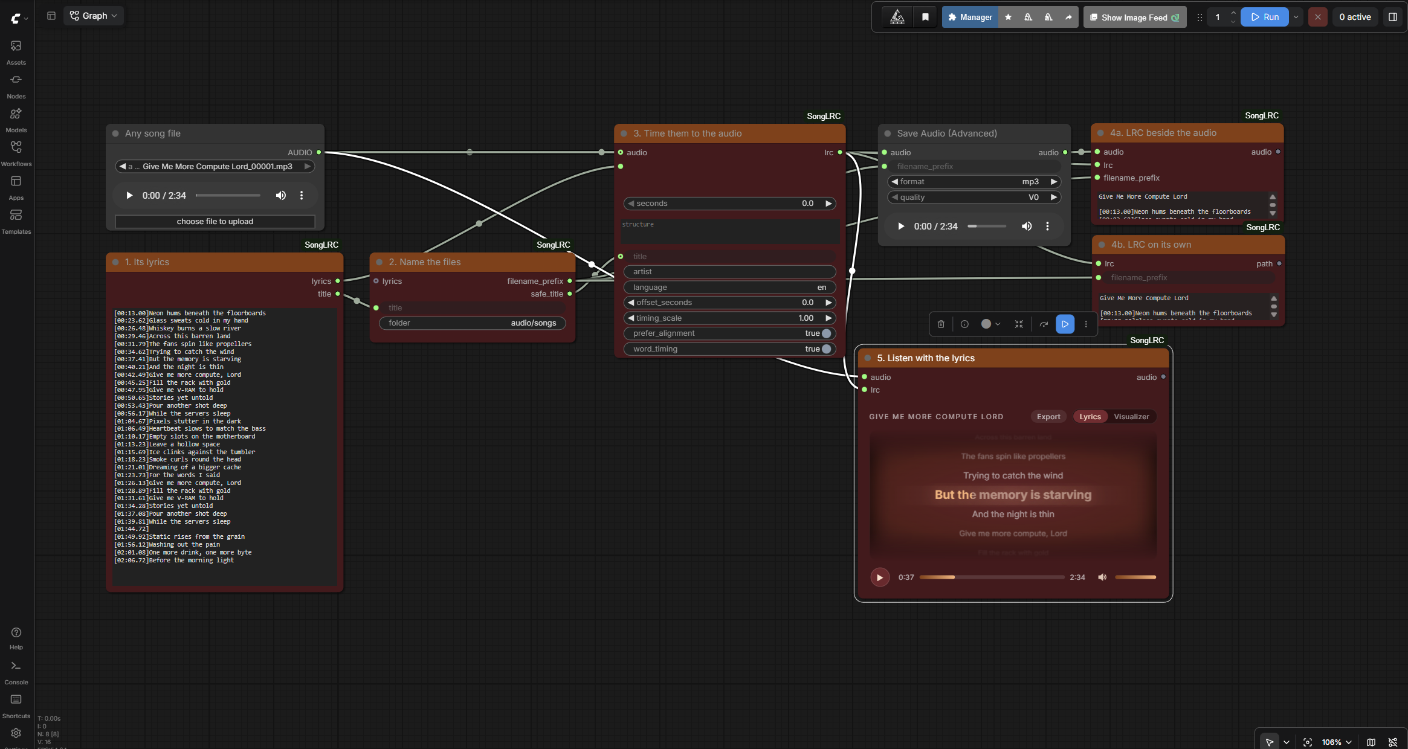Open the Nodes library panel
The image size is (1408, 749).
16,86
